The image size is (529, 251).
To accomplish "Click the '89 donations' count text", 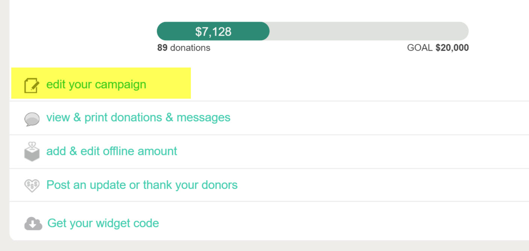I will tap(184, 48).
